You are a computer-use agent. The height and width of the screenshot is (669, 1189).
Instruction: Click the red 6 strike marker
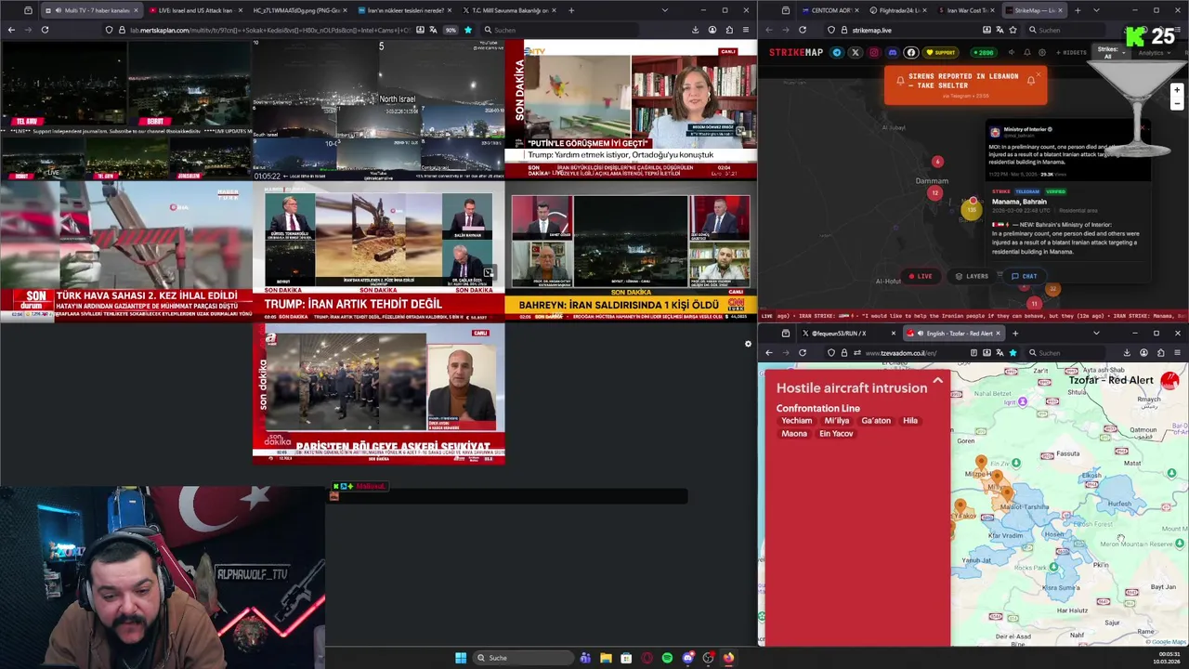click(x=937, y=162)
